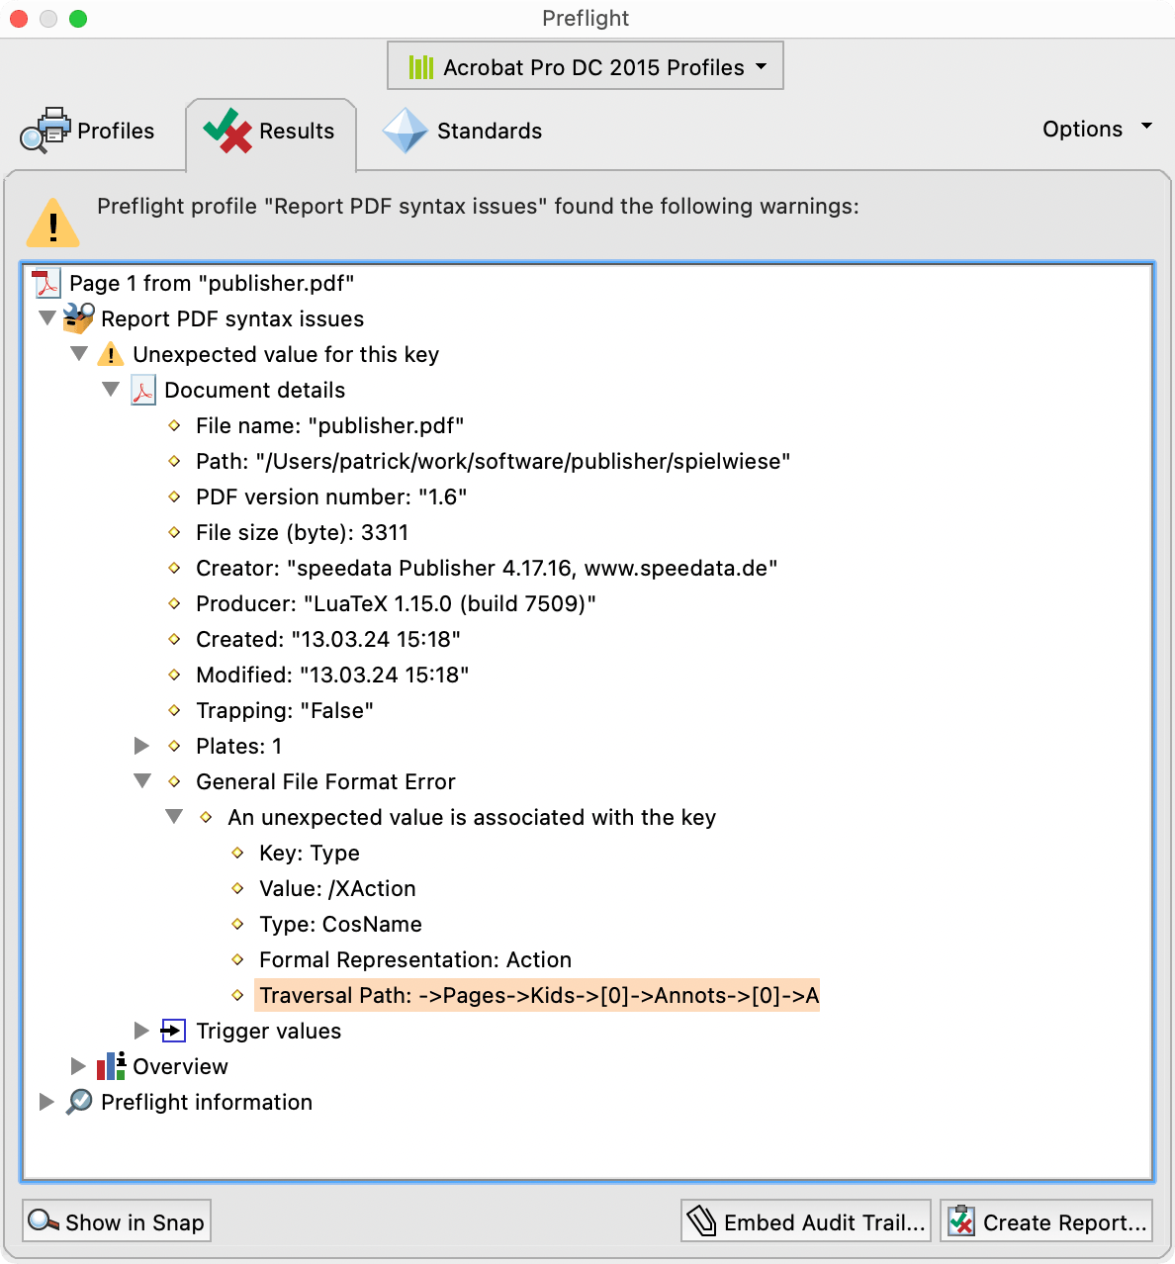Click the library bars icon in profiles dropdown
Screen dimensions: 1175x1264
pyautogui.click(x=421, y=67)
